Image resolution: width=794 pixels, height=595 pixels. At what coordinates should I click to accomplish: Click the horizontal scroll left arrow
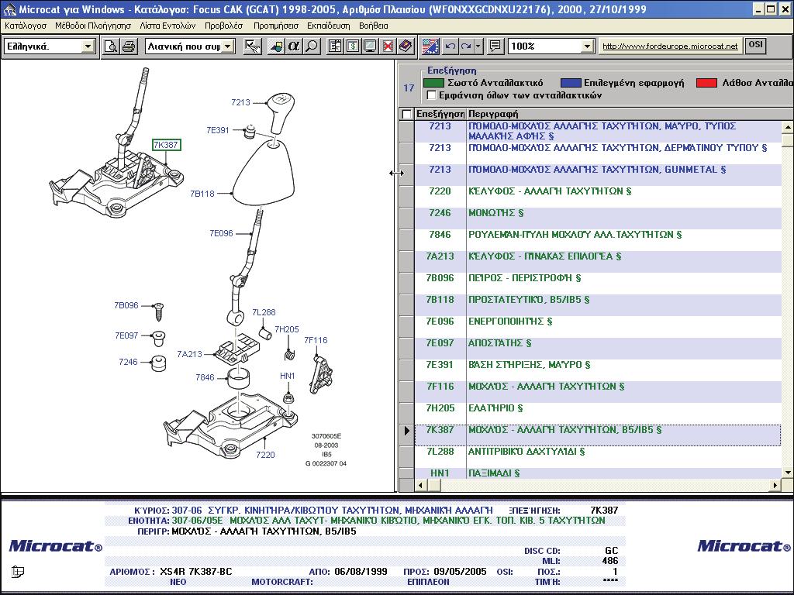click(x=421, y=485)
